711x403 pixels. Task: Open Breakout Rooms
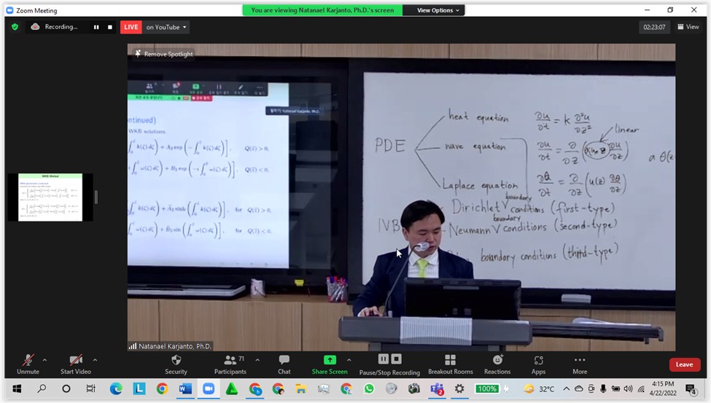pos(450,361)
